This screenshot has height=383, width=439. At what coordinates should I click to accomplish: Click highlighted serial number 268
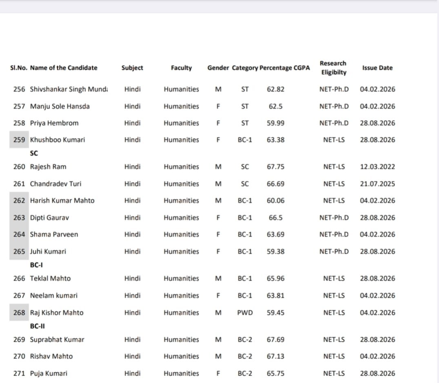(x=19, y=313)
